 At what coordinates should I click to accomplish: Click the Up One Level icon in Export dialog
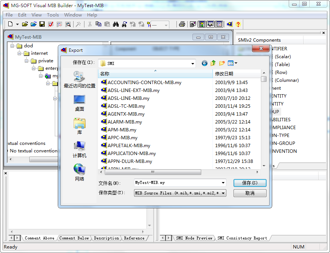tap(212, 63)
